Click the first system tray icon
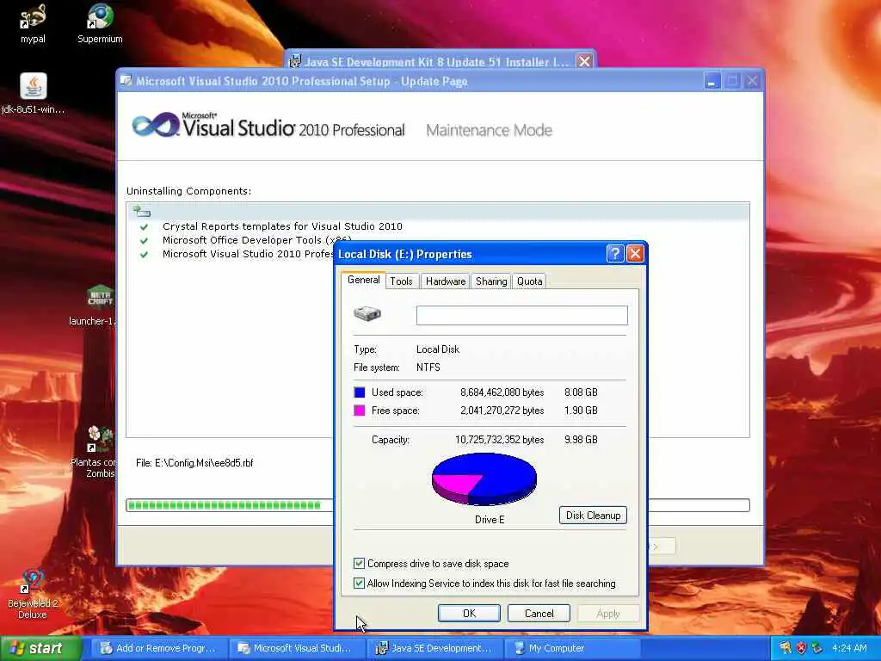 [786, 648]
